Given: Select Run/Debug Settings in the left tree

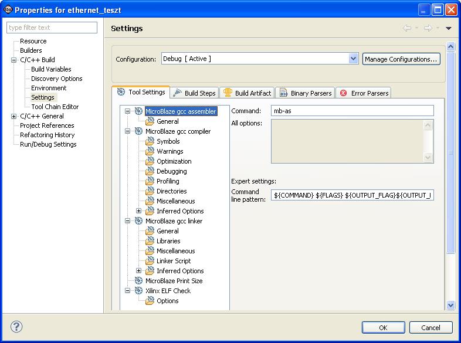Looking at the screenshot, I should click(x=48, y=145).
